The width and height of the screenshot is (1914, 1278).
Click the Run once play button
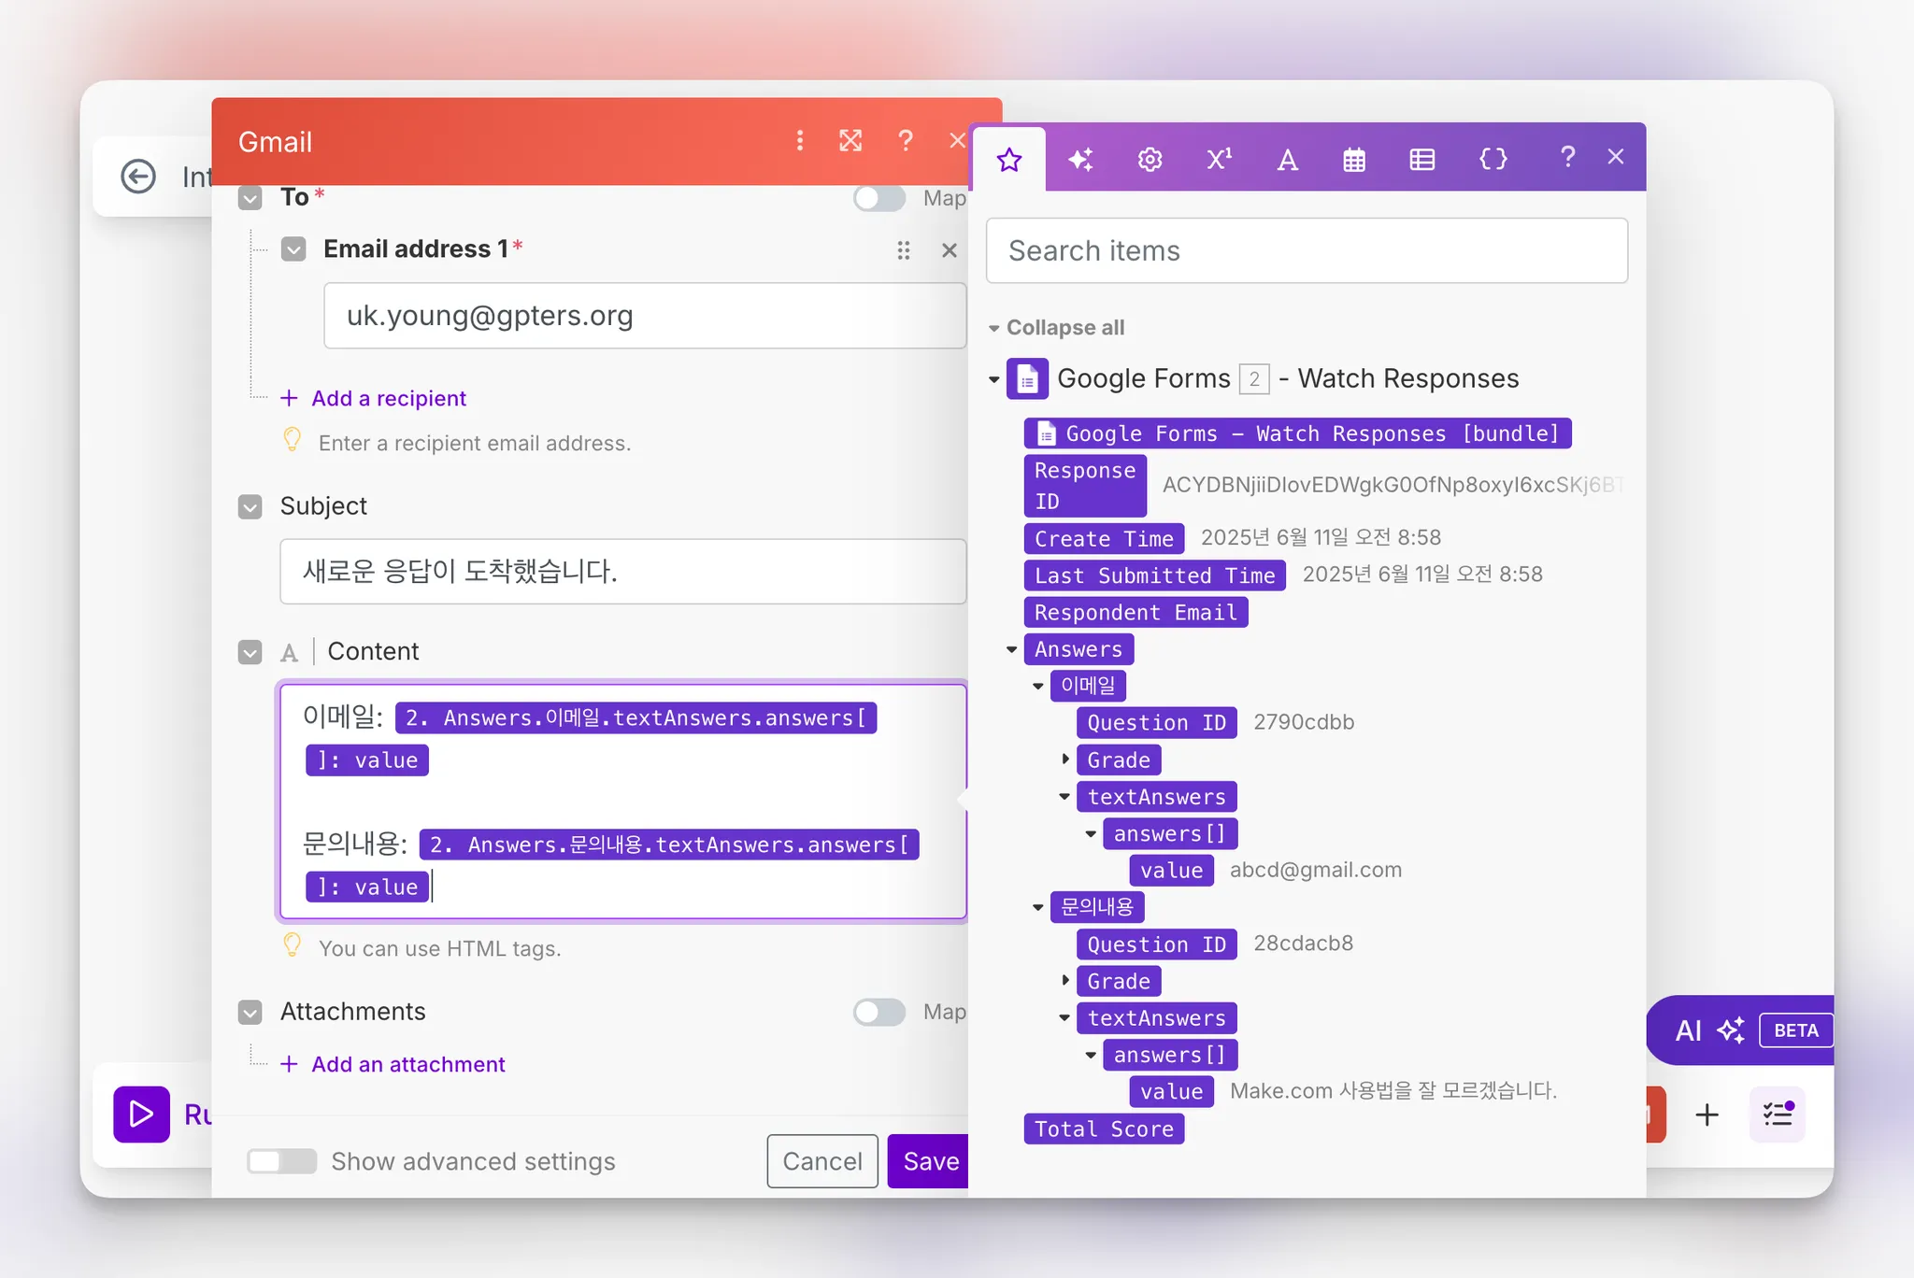tap(141, 1114)
